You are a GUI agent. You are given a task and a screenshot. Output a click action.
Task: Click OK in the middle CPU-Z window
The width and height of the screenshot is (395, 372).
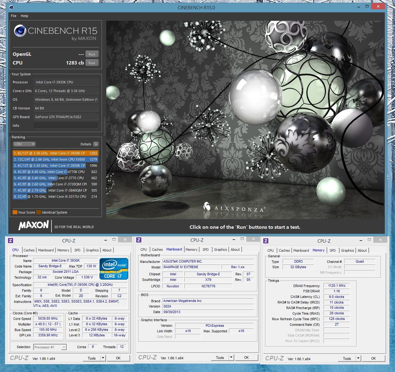[x=247, y=357]
